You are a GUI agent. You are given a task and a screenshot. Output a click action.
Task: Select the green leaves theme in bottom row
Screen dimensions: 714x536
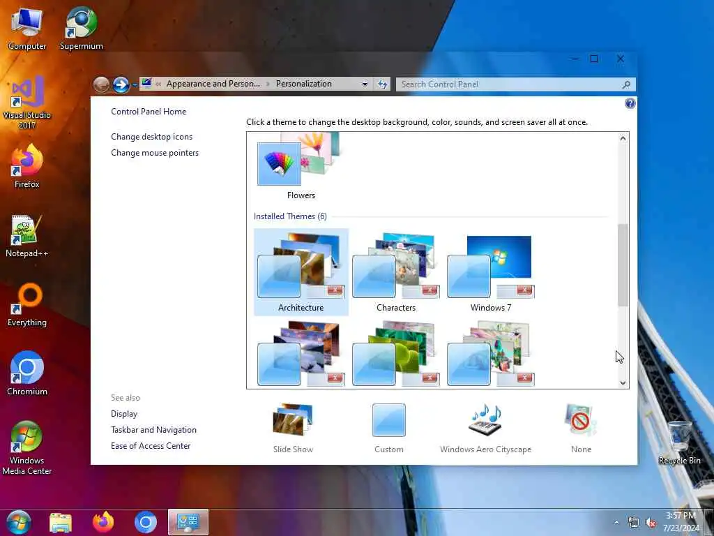(x=396, y=354)
